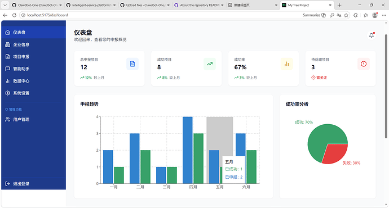
Task: Open the 仪表盘 dashboard sidebar item
Action: pos(33,33)
